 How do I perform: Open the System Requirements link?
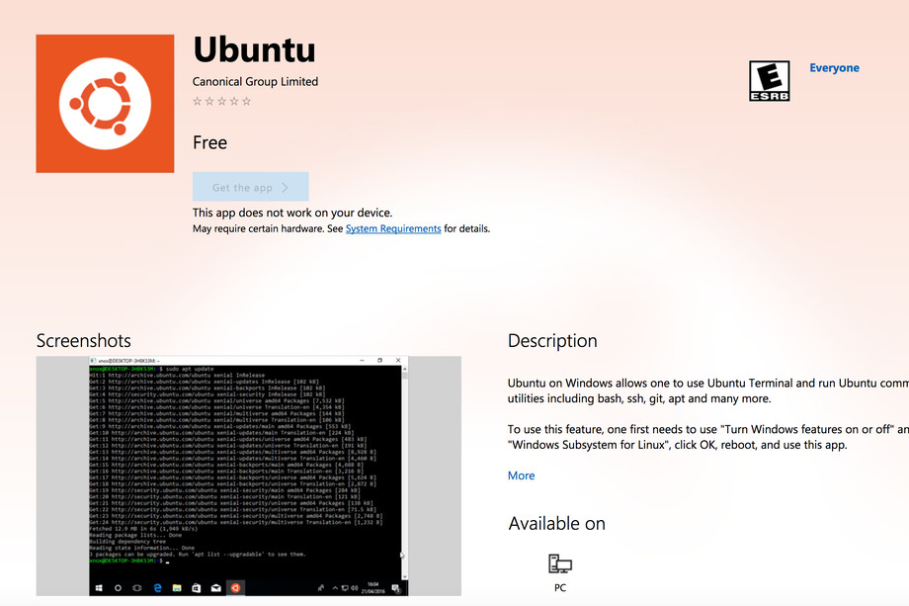(393, 228)
